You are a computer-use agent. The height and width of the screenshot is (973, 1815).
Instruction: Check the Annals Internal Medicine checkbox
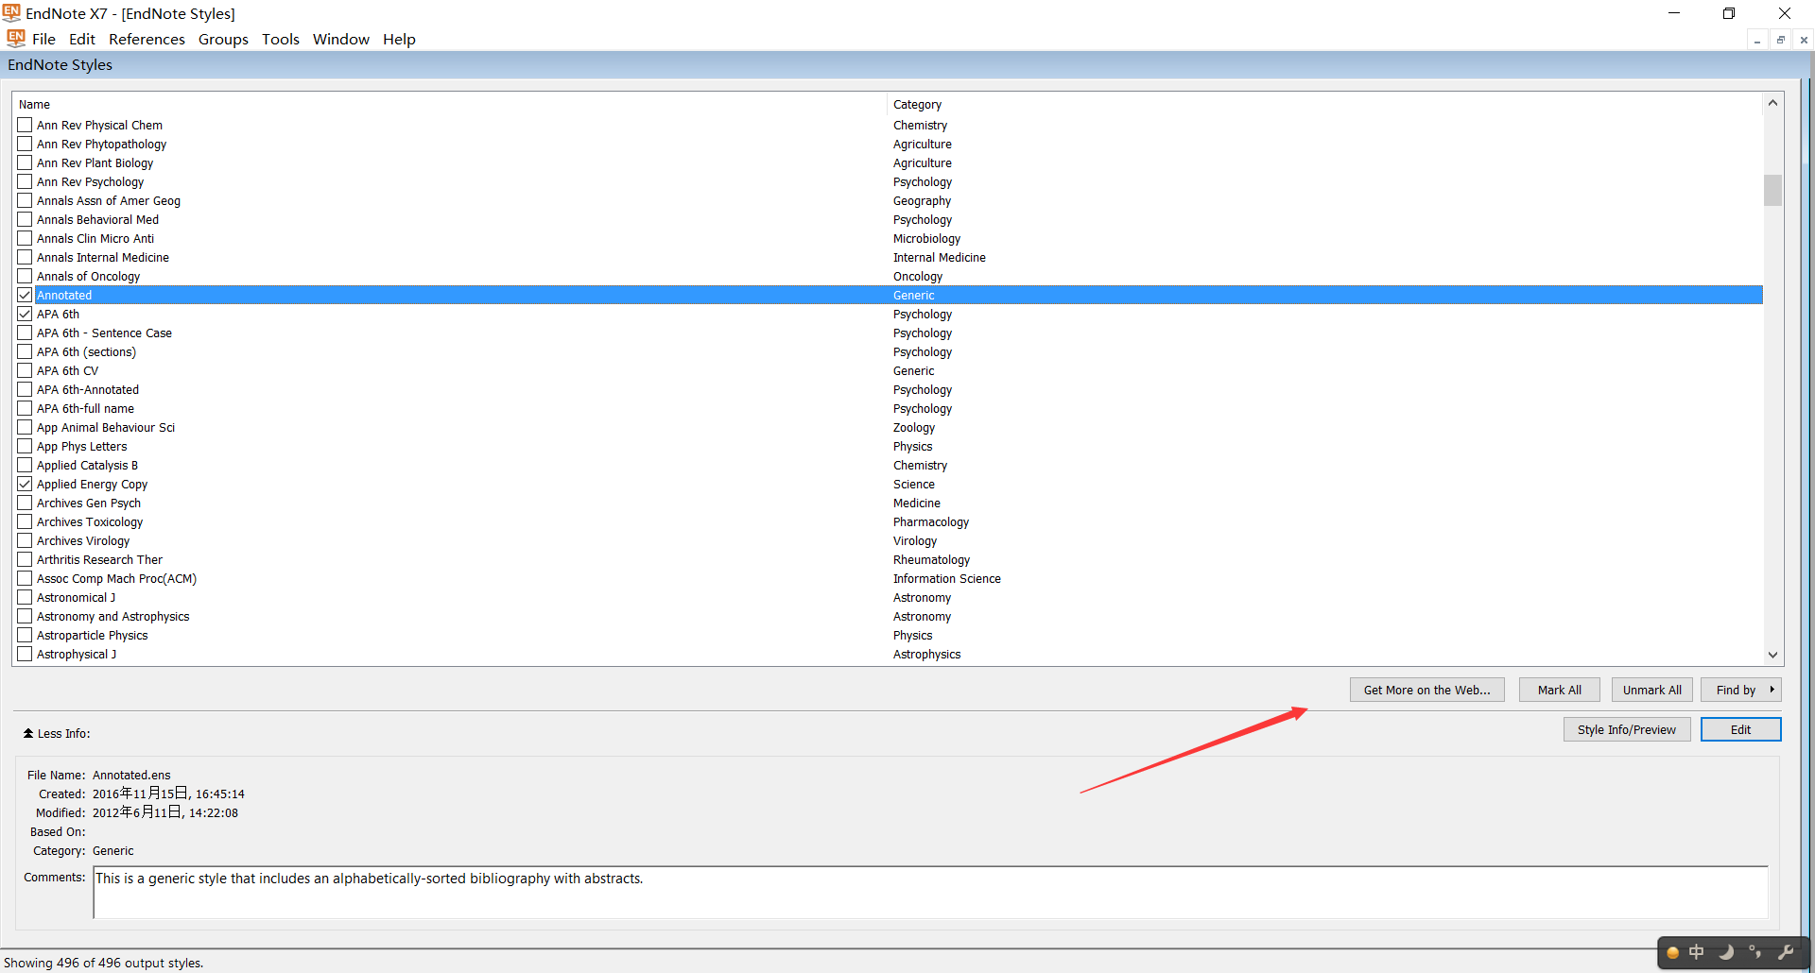(25, 257)
